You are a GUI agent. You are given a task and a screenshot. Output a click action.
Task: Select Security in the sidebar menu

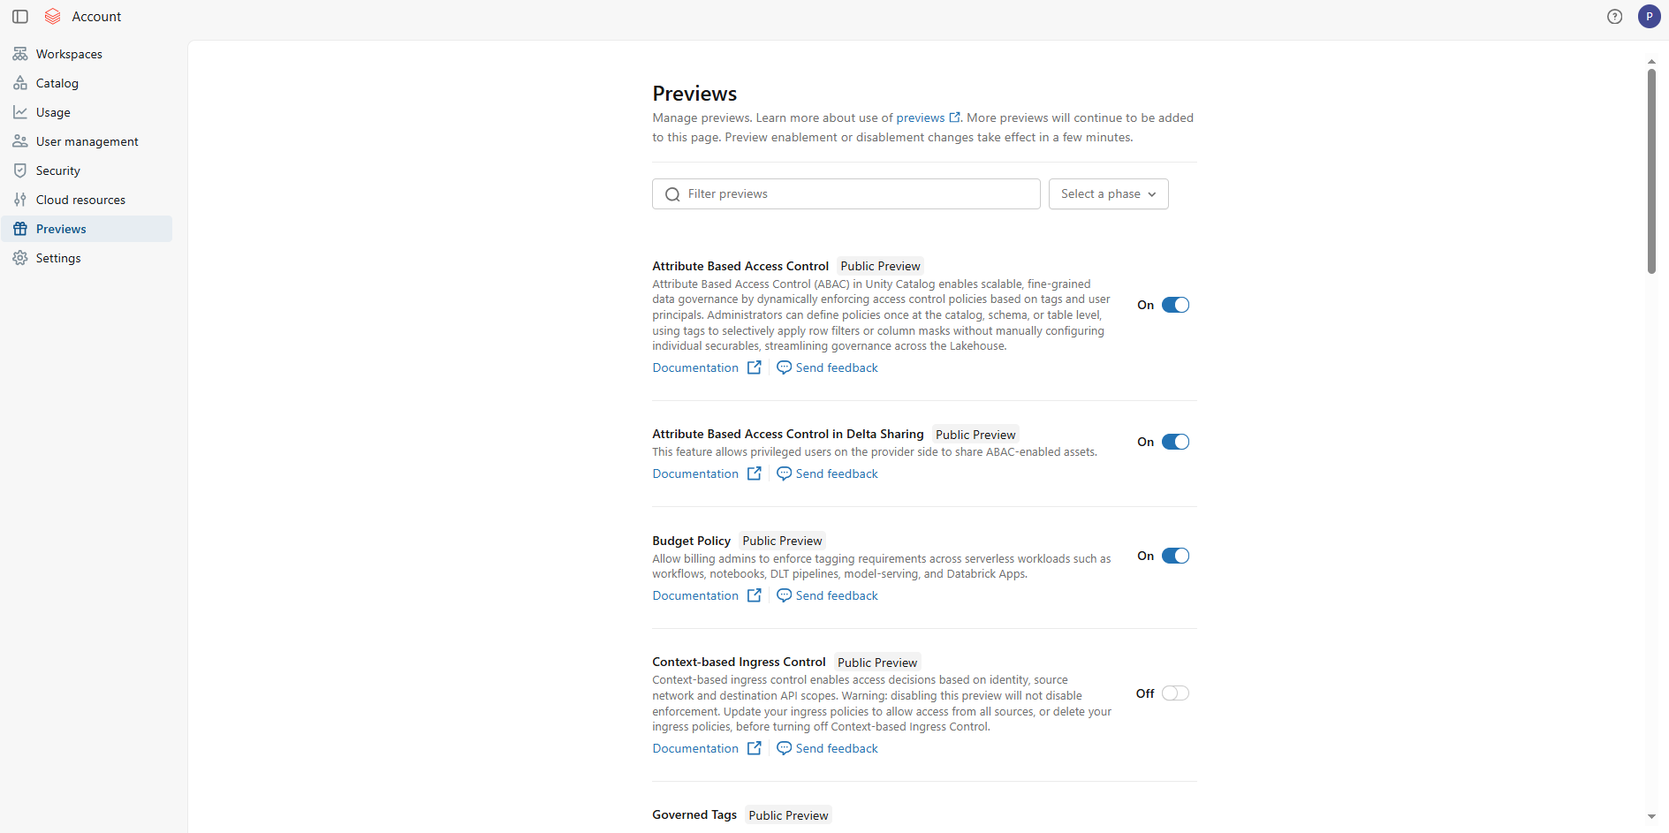click(19, 170)
